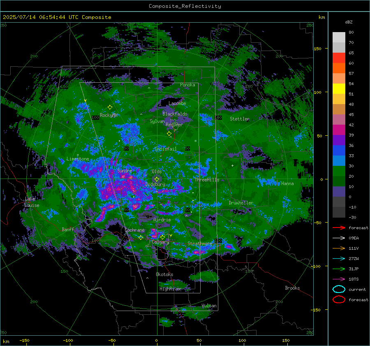This screenshot has height=346, width=370.
Task: Click yellow diamond marker above Calgary
Action: coord(162,237)
